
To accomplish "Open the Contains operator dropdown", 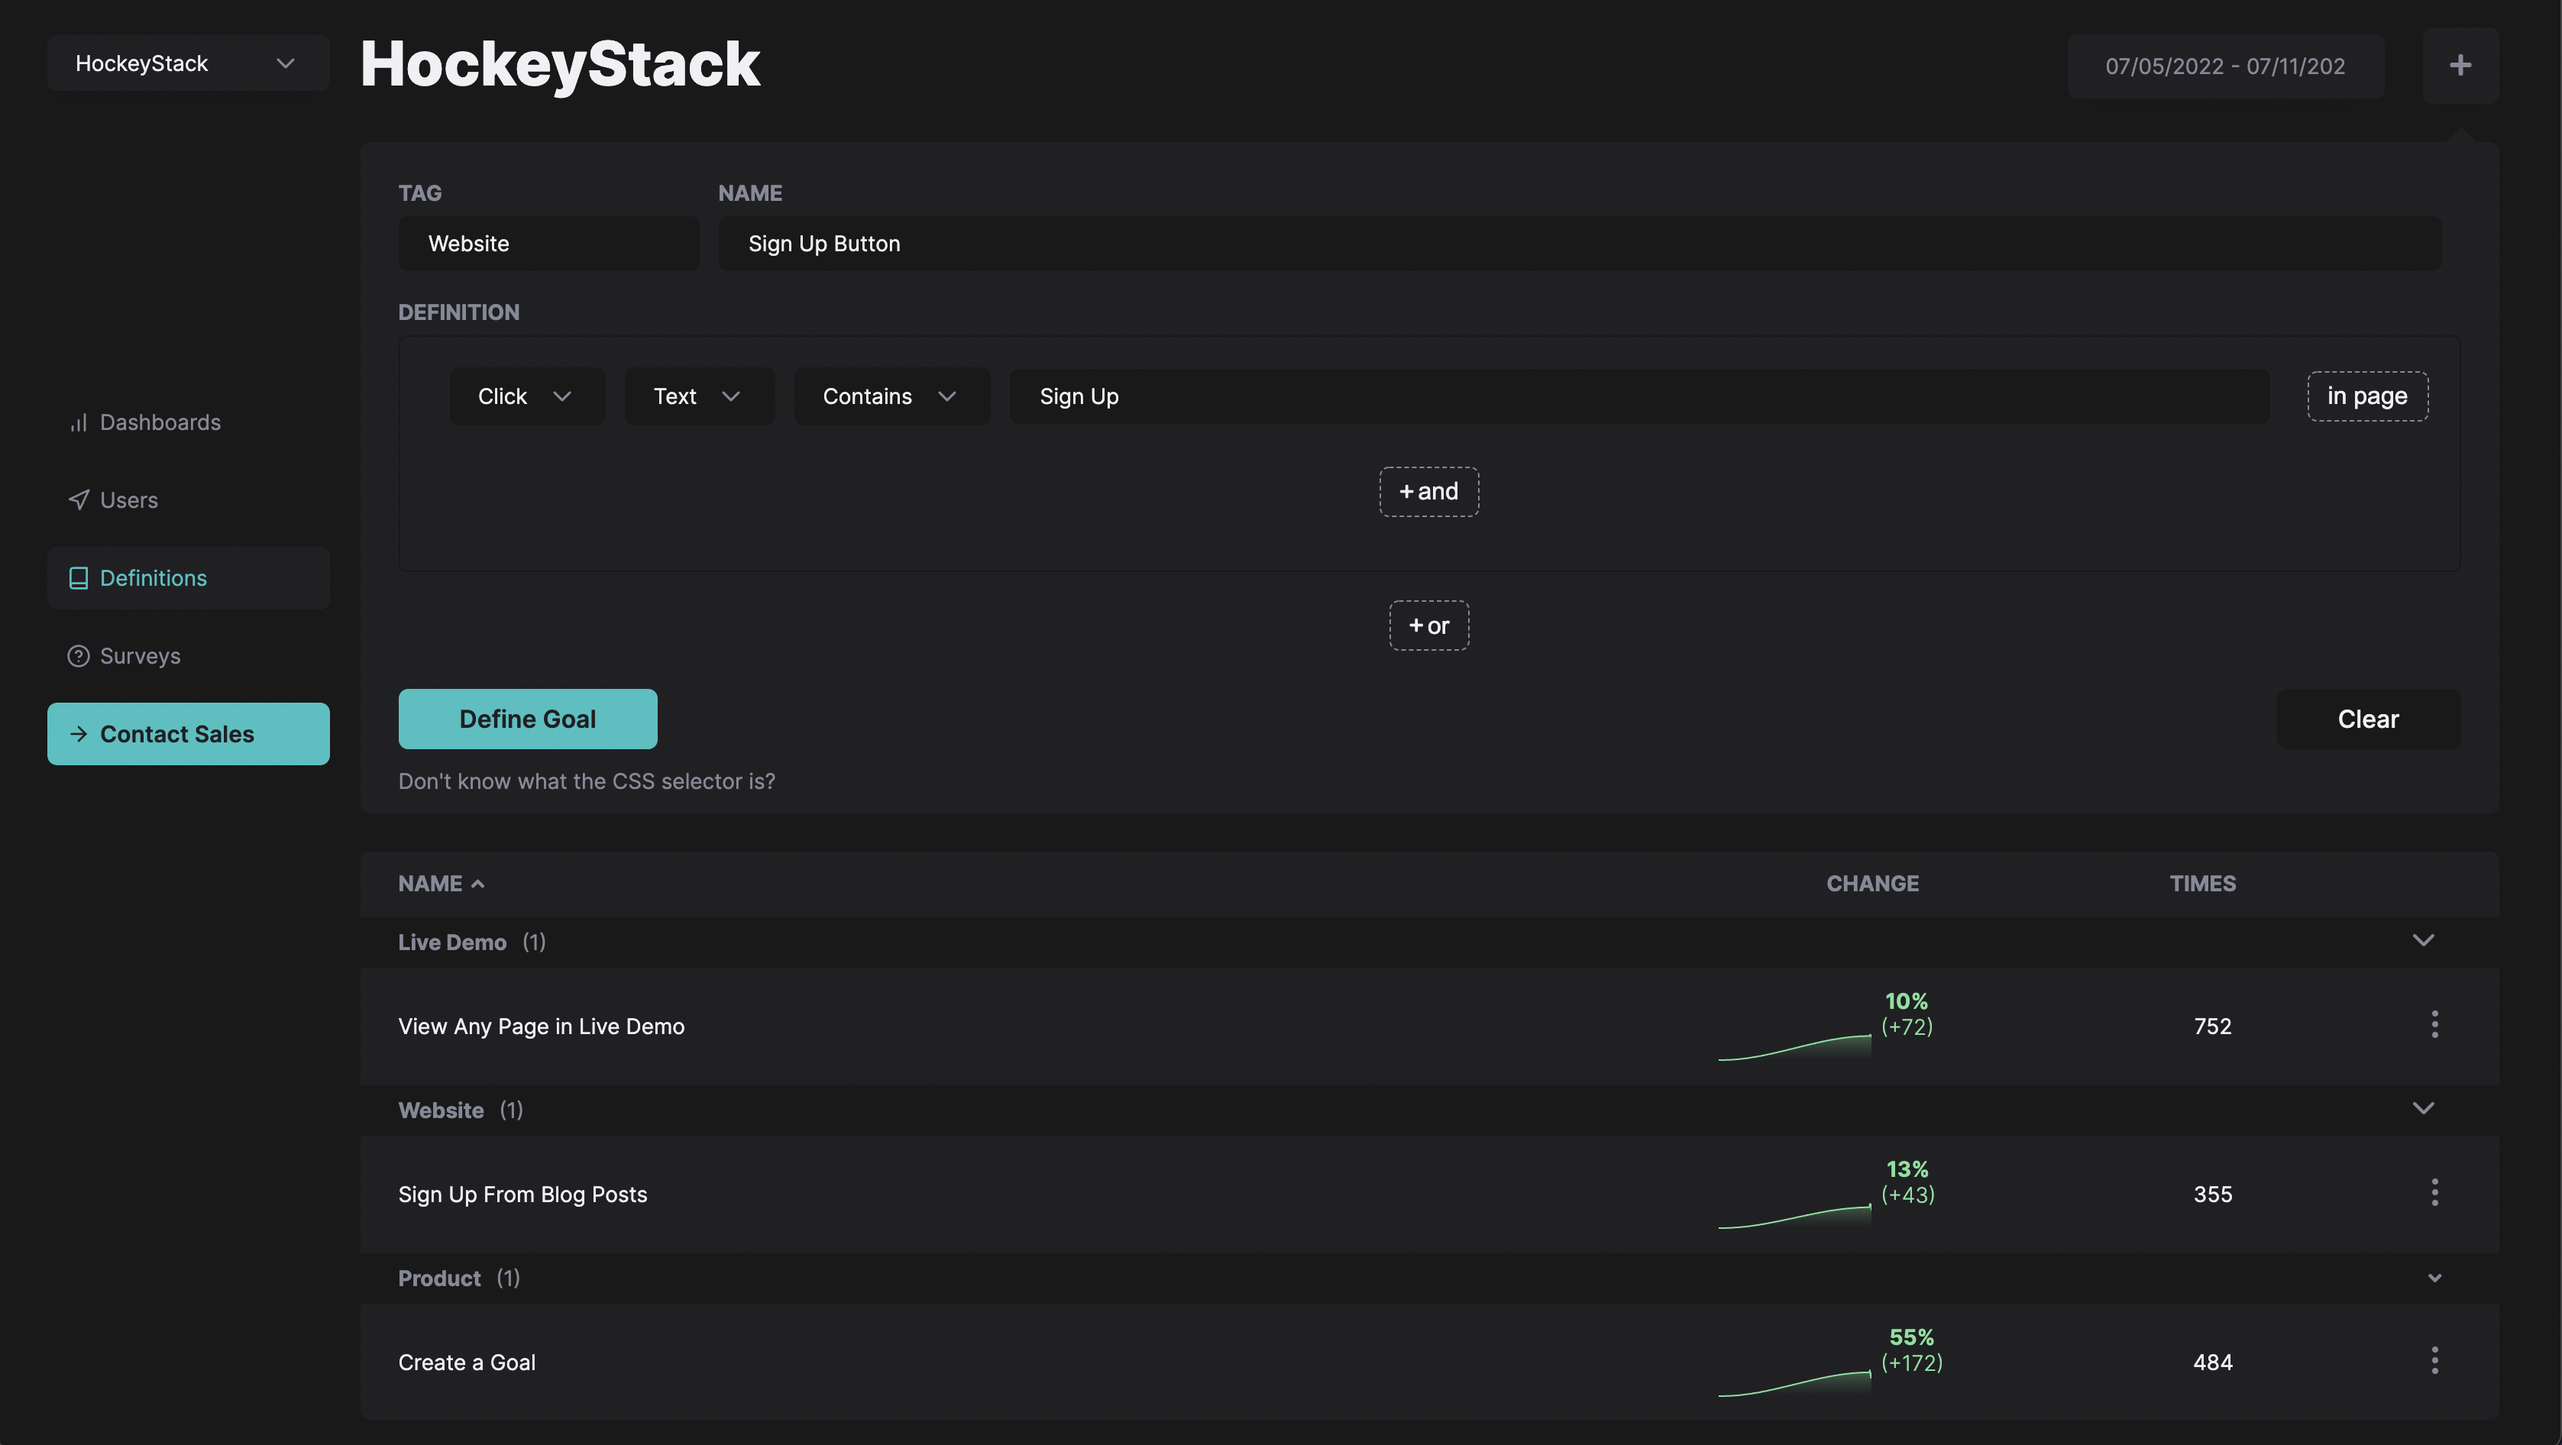I will pyautogui.click(x=891, y=397).
